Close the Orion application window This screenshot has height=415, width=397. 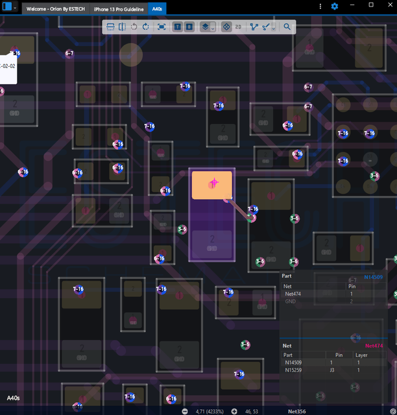390,5
